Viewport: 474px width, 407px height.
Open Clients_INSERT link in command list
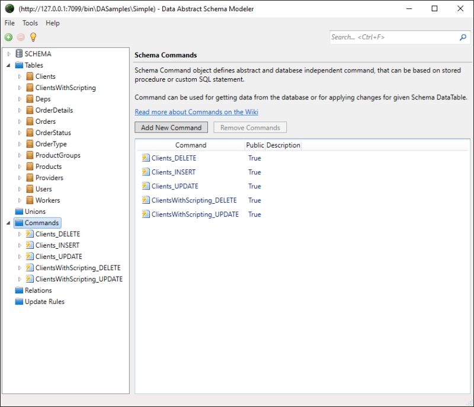pos(174,172)
